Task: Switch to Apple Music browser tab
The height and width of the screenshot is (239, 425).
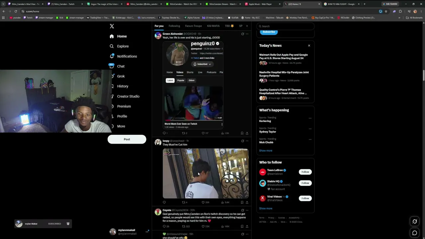Action: tap(262, 4)
